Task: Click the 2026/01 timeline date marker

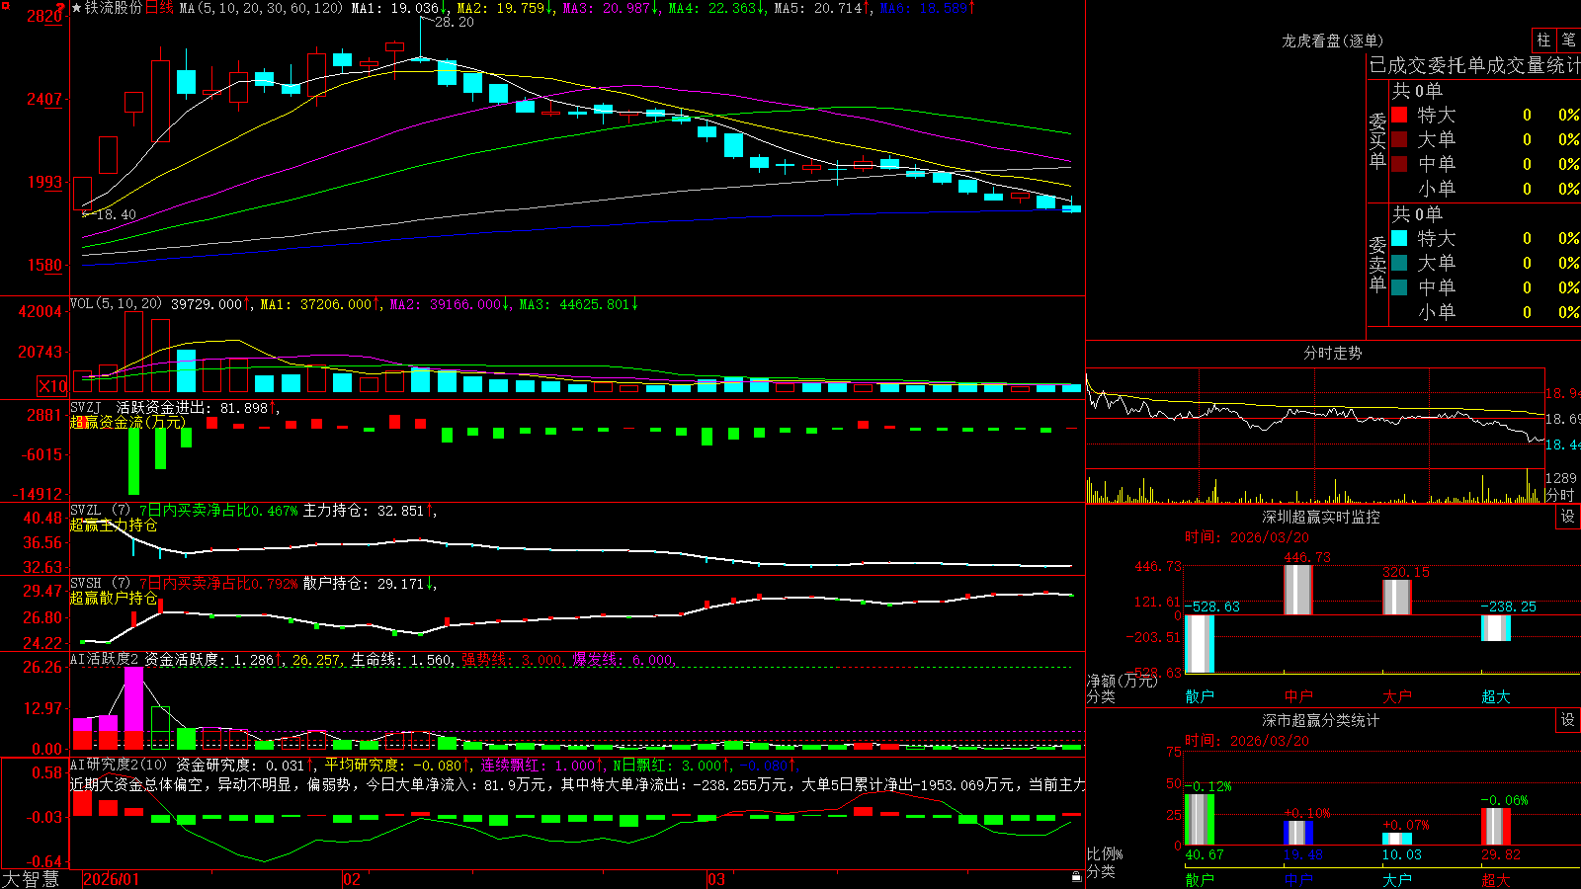Action: pyautogui.click(x=112, y=879)
